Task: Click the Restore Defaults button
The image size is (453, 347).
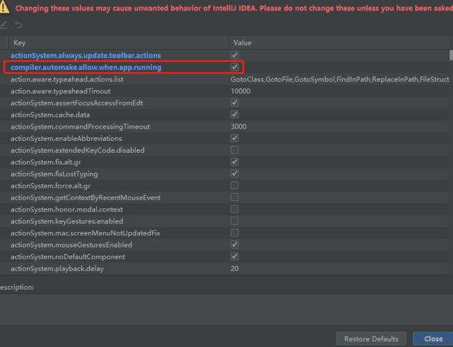Action: (x=371, y=339)
